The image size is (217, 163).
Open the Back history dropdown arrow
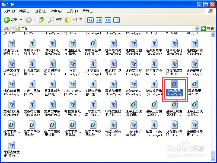tap(21, 20)
